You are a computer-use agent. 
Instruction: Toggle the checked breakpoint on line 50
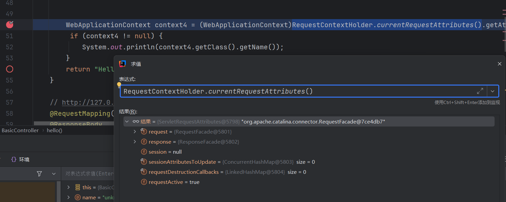[10, 24]
